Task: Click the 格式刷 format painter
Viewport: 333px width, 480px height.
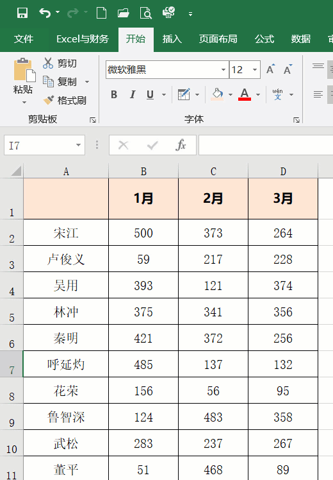Action: 65,100
